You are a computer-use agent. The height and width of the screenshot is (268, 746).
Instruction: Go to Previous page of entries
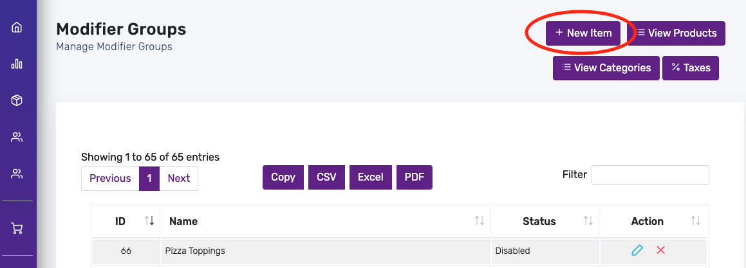(110, 178)
